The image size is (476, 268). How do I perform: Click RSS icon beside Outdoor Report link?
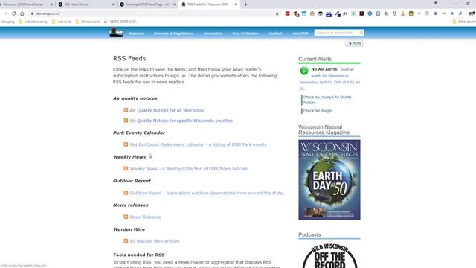pos(126,193)
